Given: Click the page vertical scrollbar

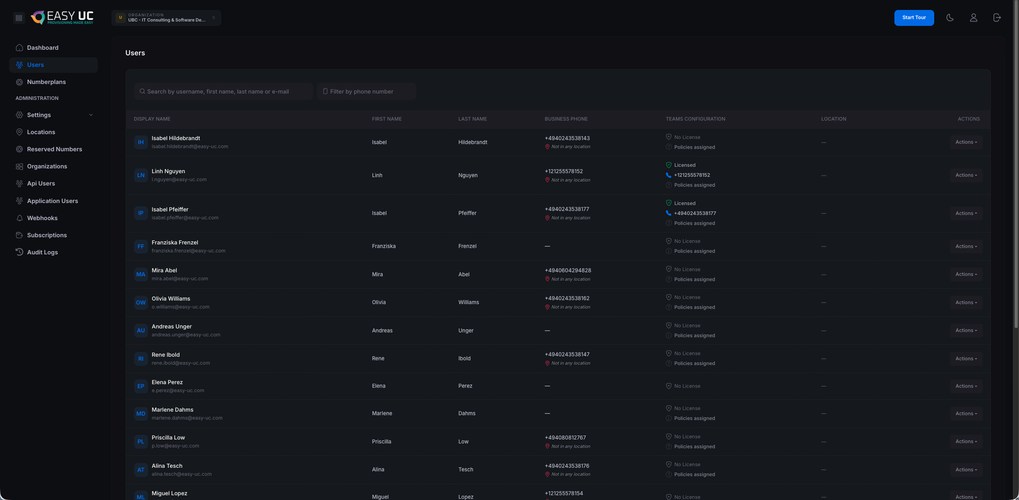Looking at the screenshot, I should pos(1016,163).
